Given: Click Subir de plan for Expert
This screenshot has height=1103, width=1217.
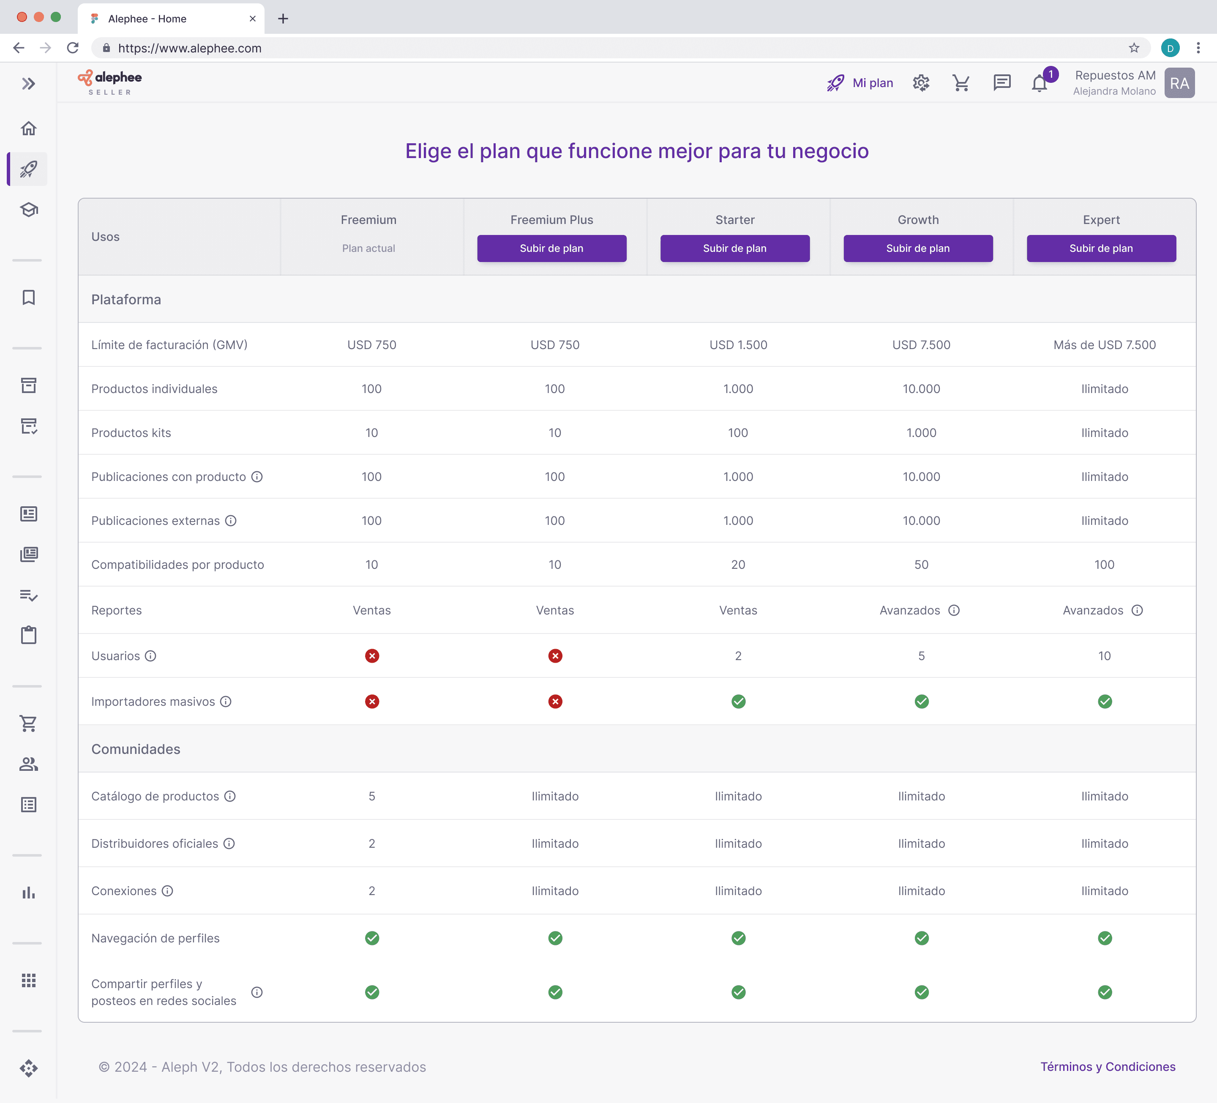Looking at the screenshot, I should (x=1100, y=248).
